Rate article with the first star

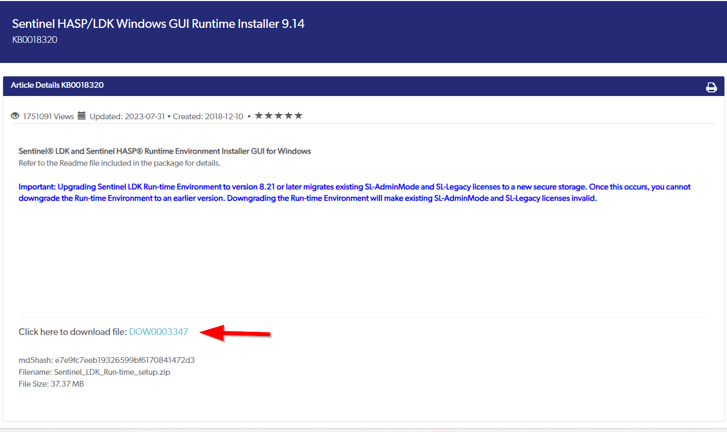click(259, 116)
